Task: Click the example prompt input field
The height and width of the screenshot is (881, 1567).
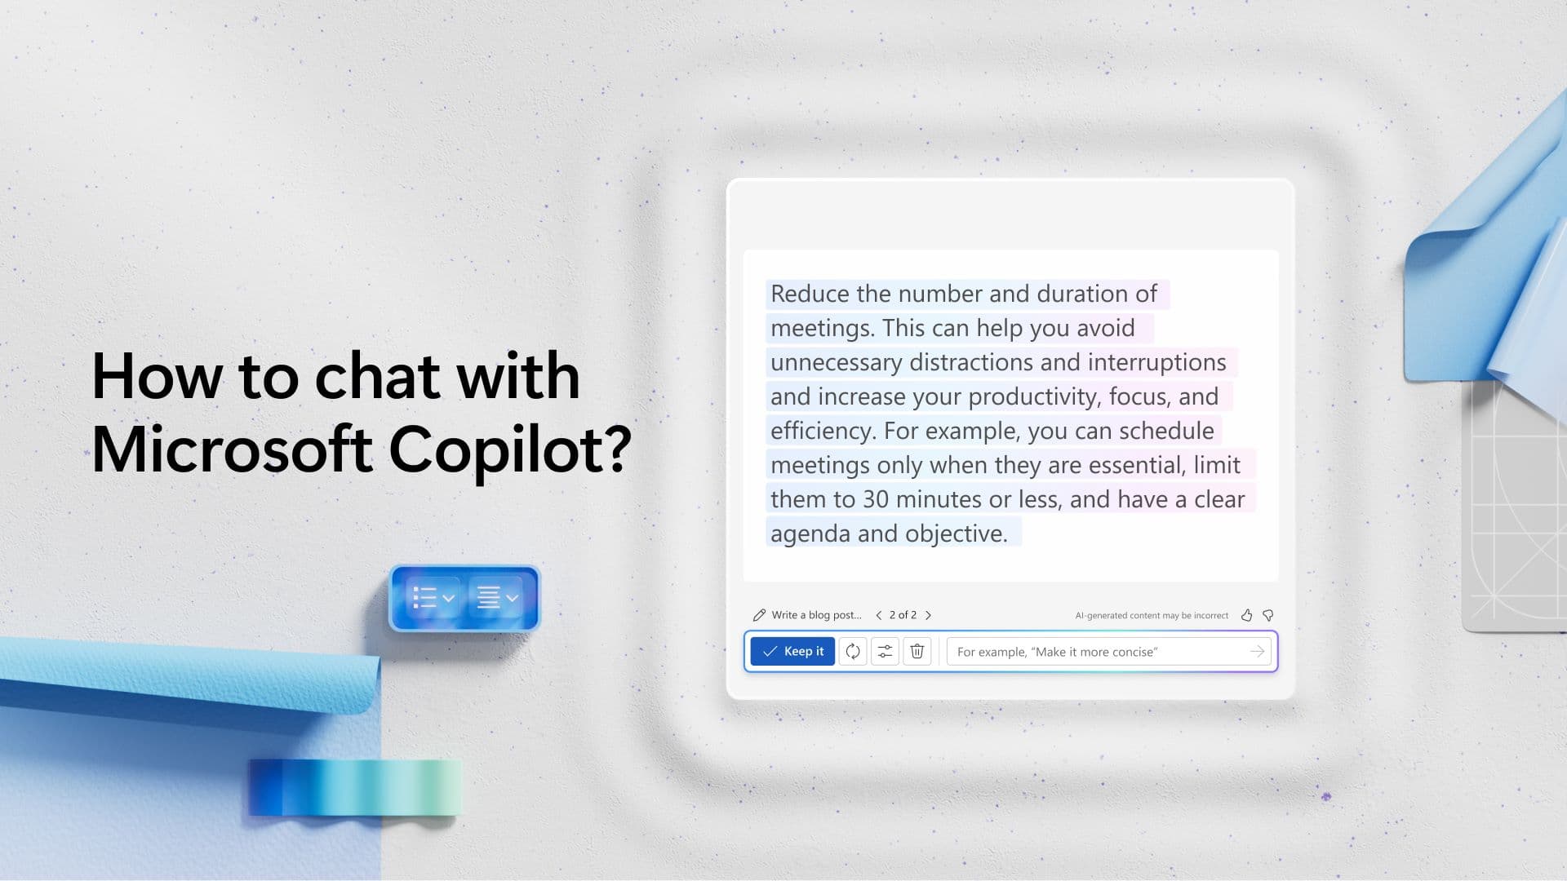Action: tap(1098, 651)
